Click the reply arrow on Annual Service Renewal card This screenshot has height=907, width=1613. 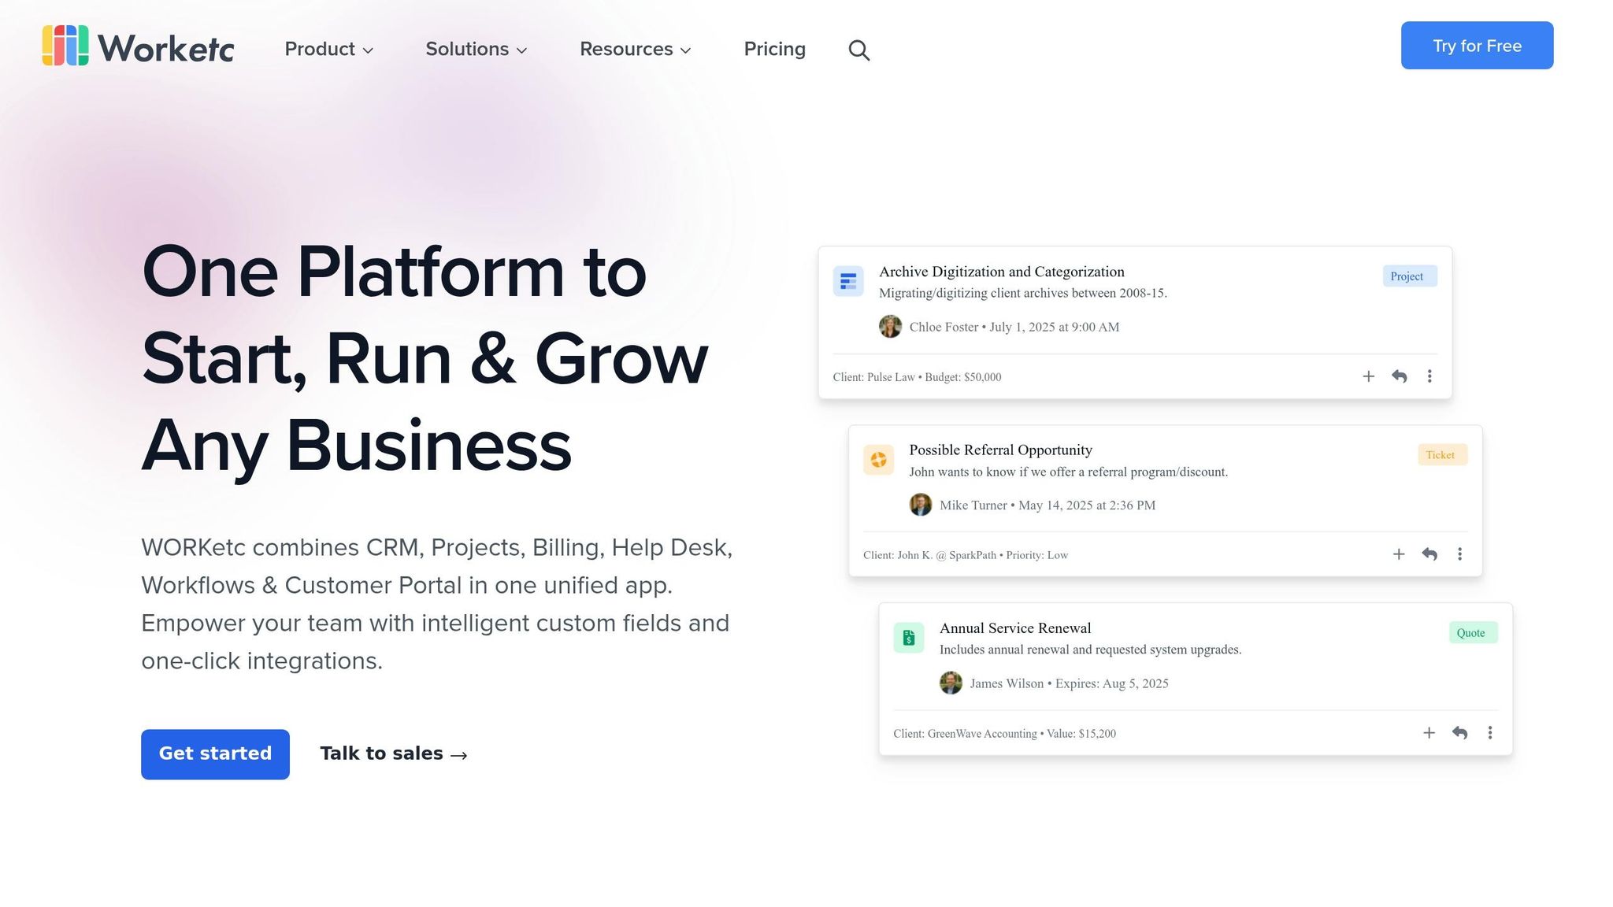(x=1459, y=733)
